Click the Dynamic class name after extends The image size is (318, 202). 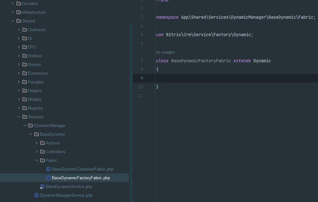click(x=262, y=61)
